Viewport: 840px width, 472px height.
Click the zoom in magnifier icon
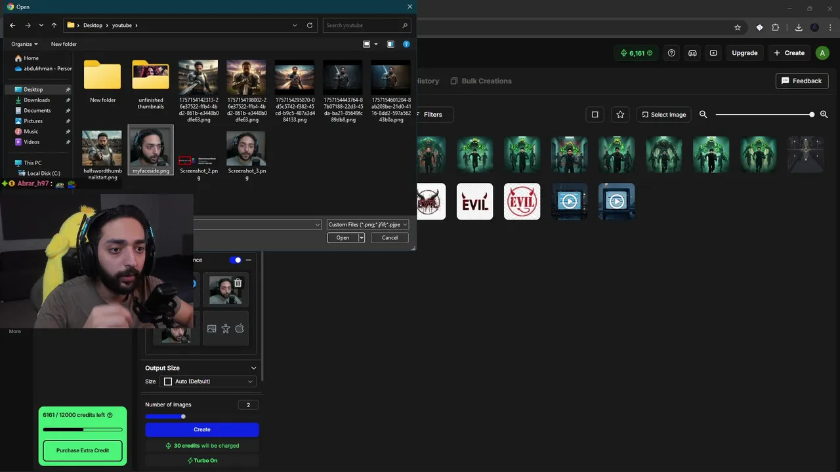824,114
